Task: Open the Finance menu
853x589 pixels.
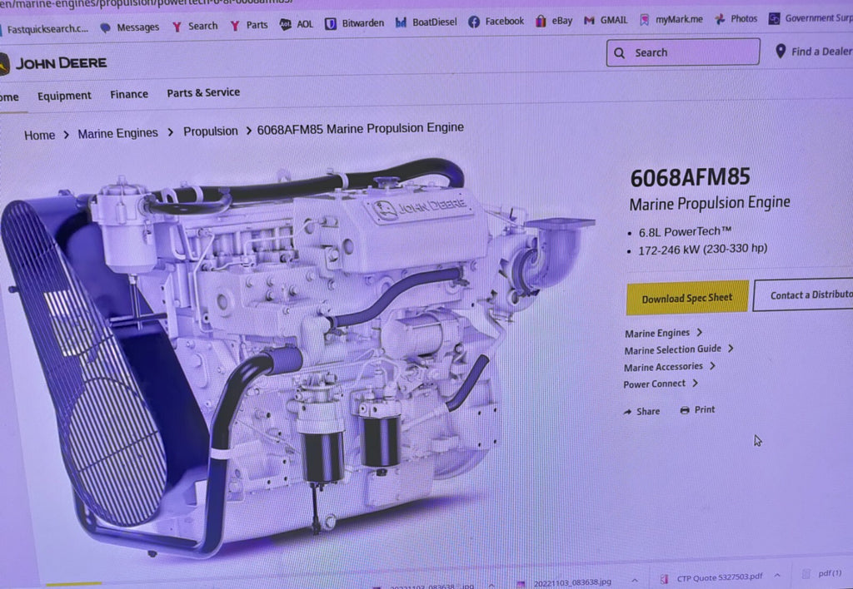Action: click(129, 94)
